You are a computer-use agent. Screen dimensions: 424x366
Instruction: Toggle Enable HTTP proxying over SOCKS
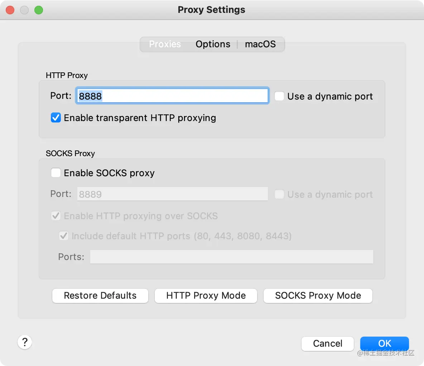click(x=56, y=216)
